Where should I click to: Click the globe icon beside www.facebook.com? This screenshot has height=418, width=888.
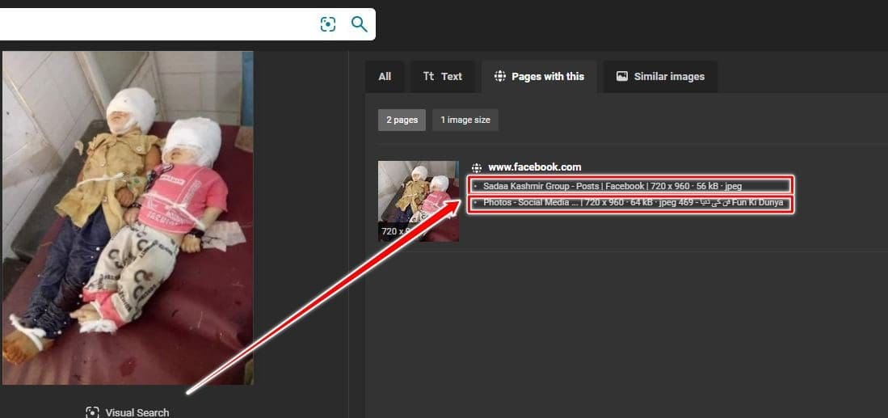coord(477,167)
